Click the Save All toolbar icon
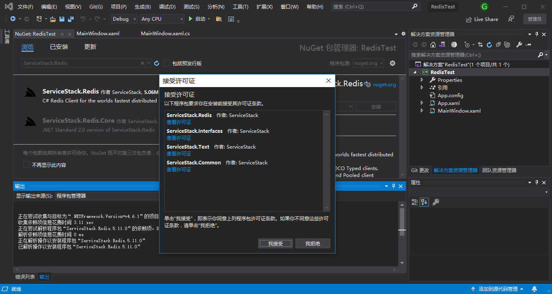 [x=71, y=19]
